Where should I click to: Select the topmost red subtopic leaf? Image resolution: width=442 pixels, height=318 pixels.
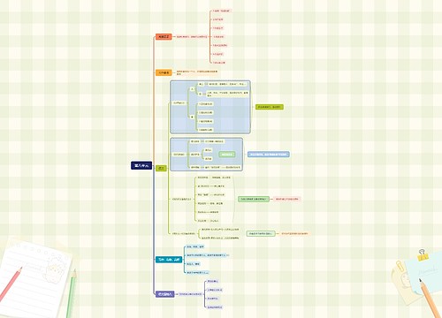[221, 11]
